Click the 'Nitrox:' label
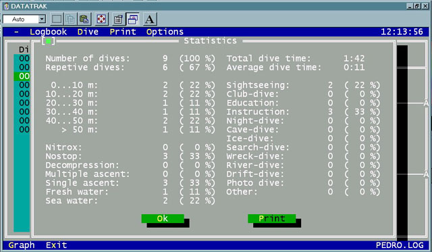 [x=63, y=147]
